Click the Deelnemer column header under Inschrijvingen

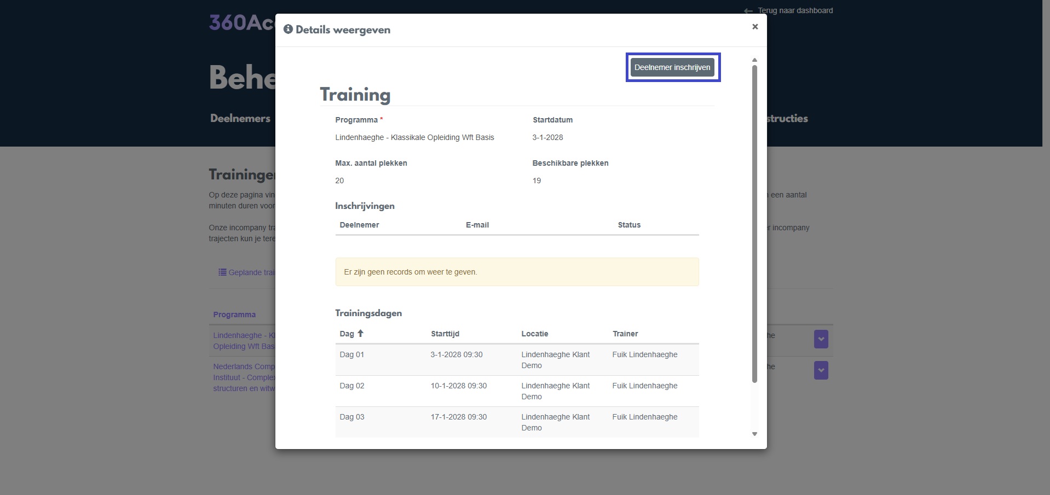tap(359, 225)
